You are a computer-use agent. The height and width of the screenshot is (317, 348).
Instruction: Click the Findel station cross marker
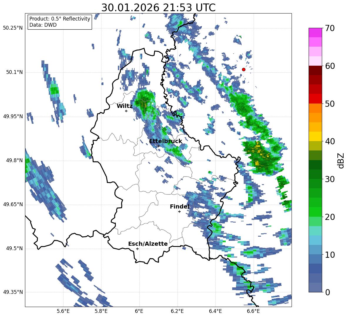[179, 212]
